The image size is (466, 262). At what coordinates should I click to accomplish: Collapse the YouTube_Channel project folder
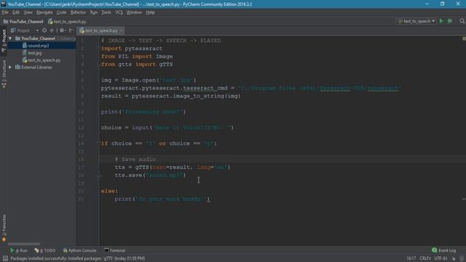[x=10, y=39]
